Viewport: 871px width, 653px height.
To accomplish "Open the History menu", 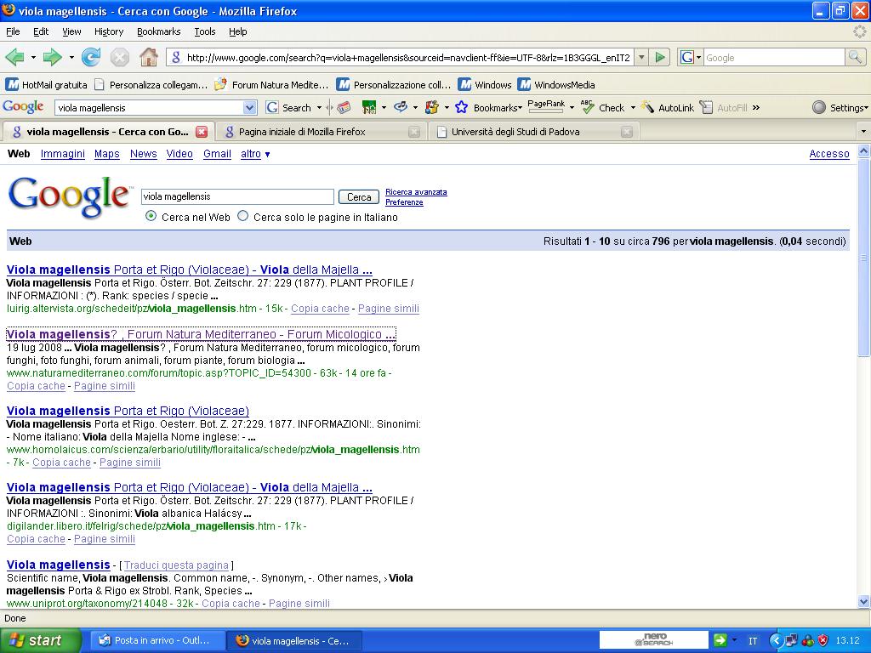I will pos(109,31).
